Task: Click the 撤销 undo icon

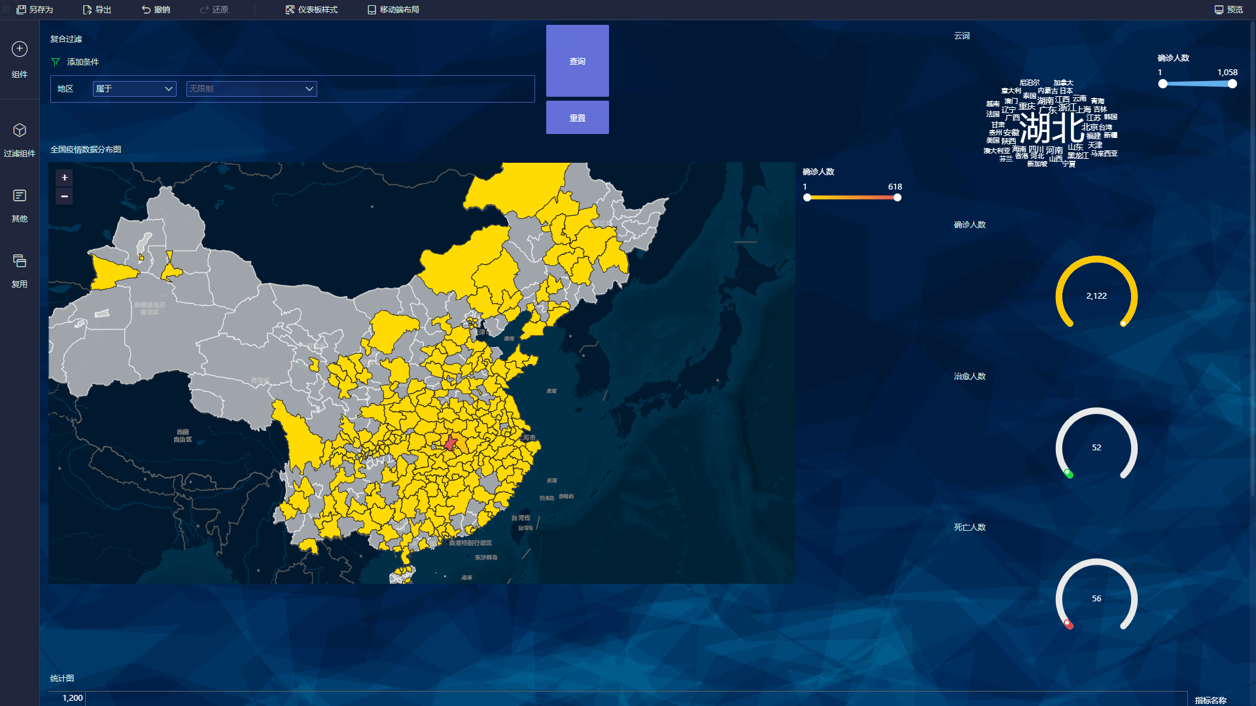Action: point(147,10)
